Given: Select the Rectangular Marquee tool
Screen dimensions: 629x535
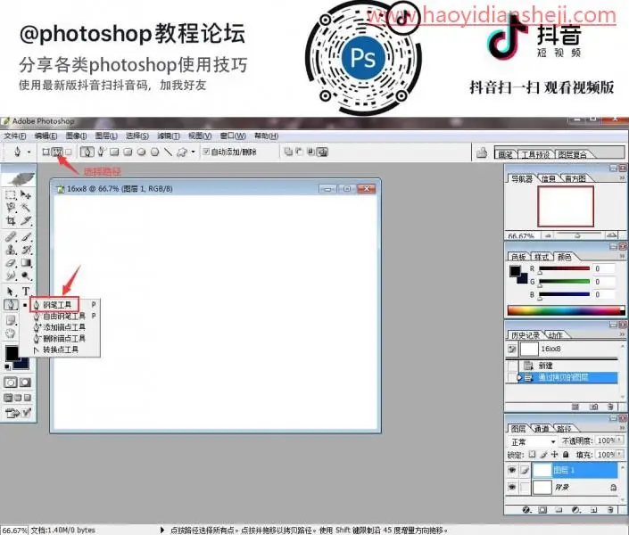Looking at the screenshot, I should 11,195.
